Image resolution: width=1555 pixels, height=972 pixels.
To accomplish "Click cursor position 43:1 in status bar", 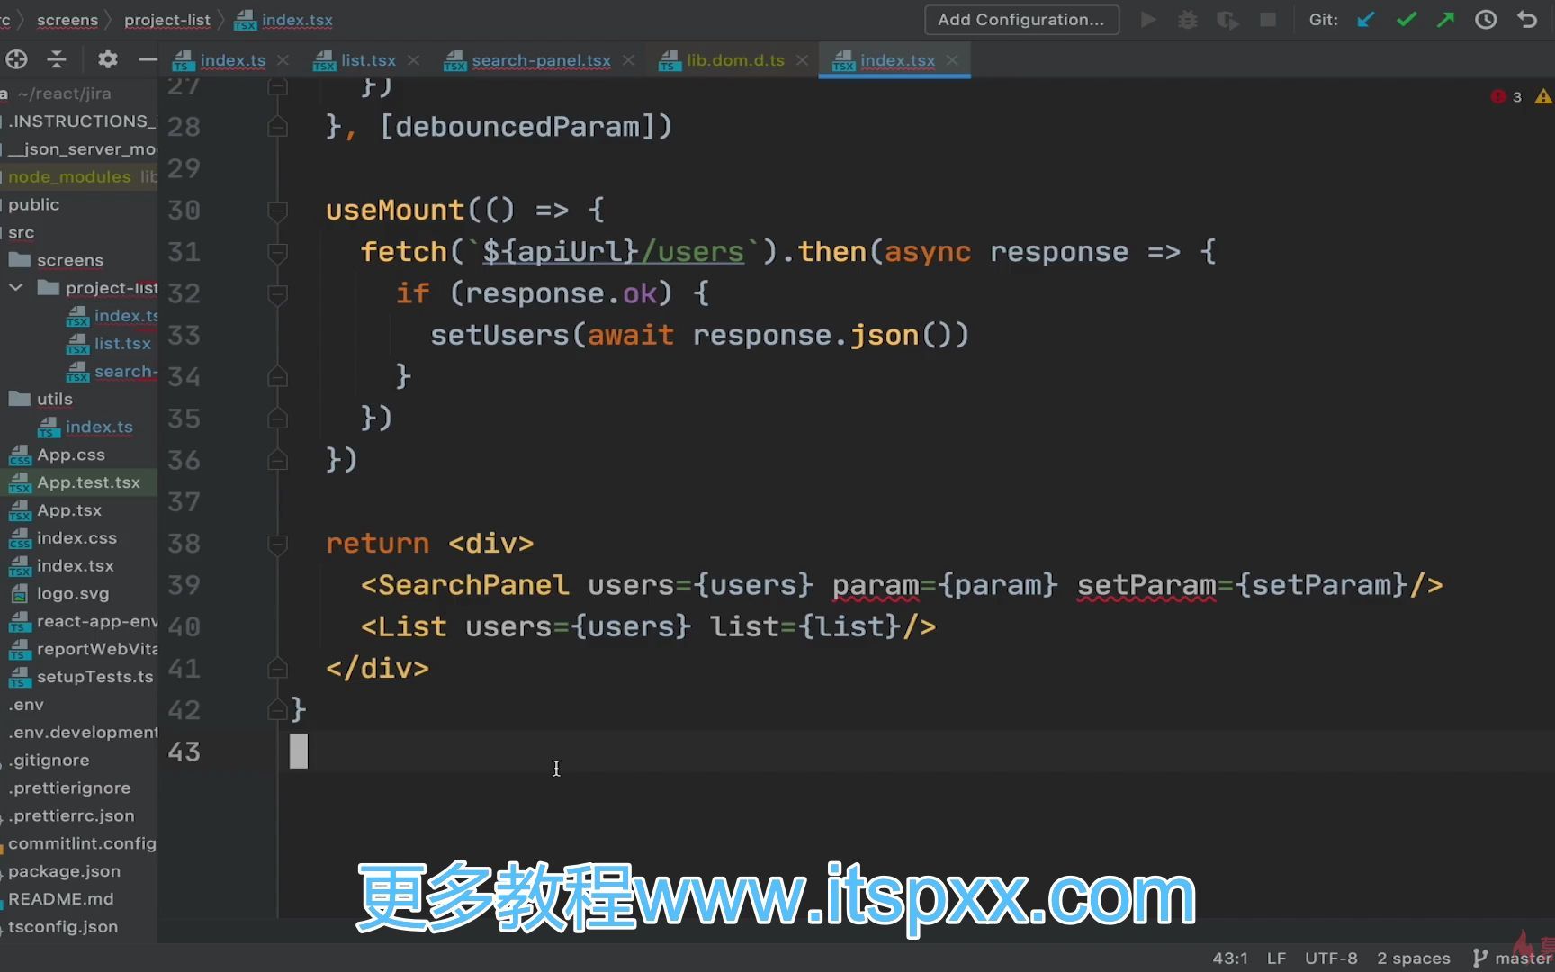I will [1230, 958].
